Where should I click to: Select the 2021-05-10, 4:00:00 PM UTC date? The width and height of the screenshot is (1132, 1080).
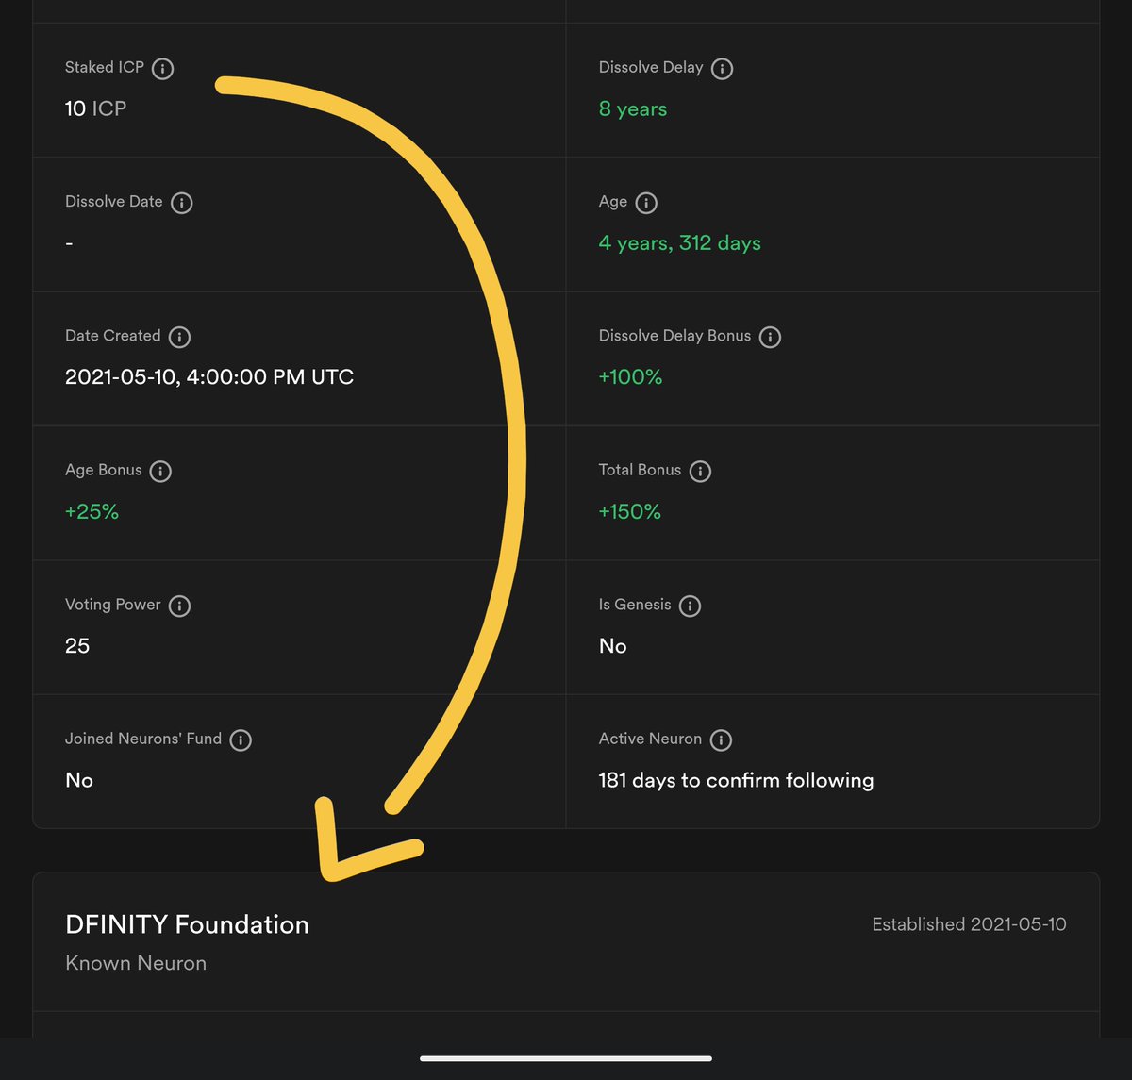click(209, 377)
